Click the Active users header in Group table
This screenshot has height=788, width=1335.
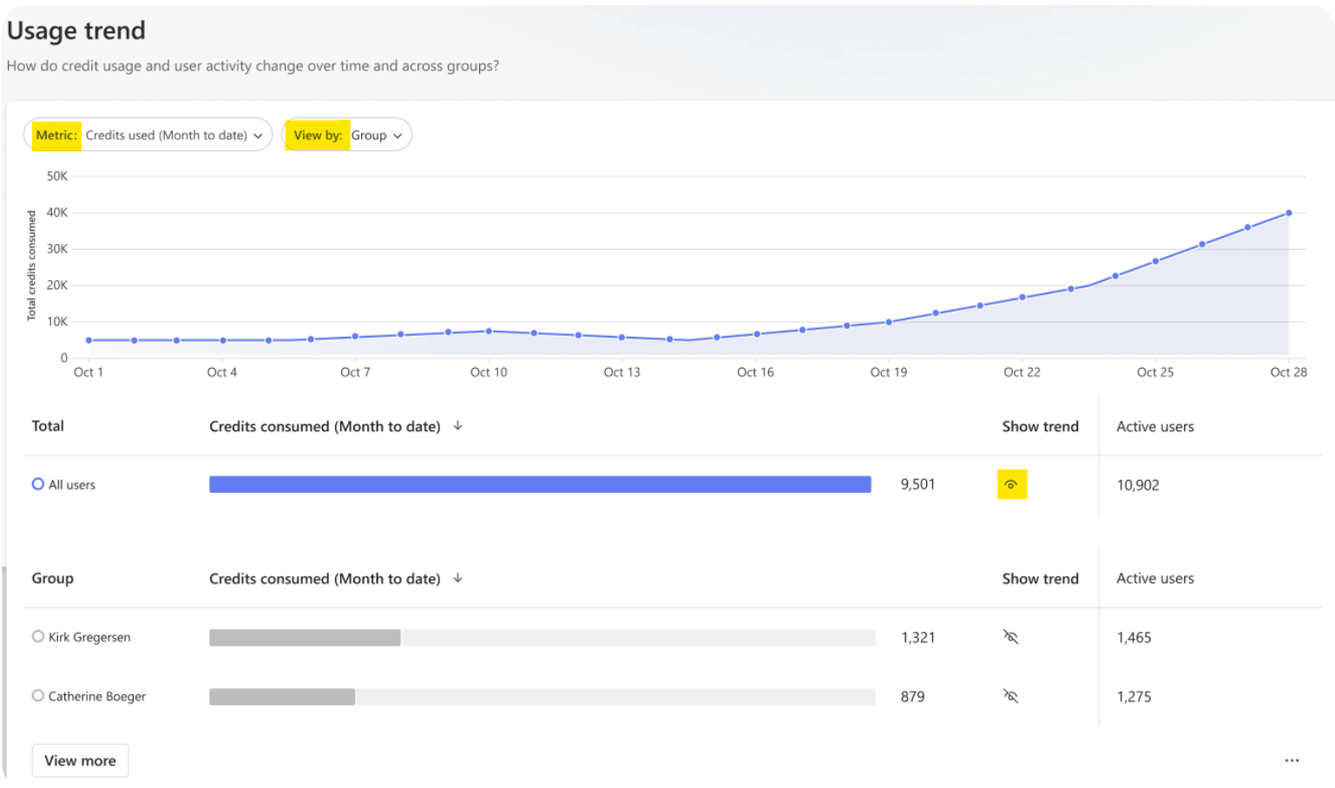[x=1155, y=578]
